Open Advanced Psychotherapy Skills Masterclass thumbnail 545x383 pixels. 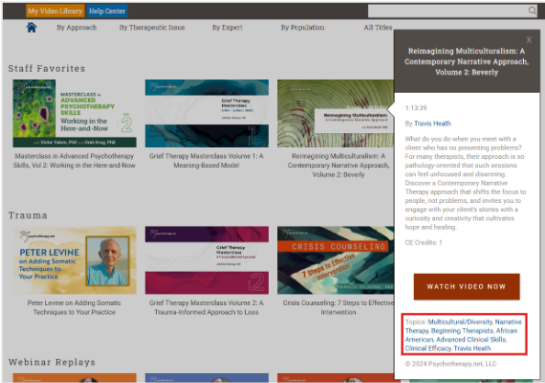(74, 113)
